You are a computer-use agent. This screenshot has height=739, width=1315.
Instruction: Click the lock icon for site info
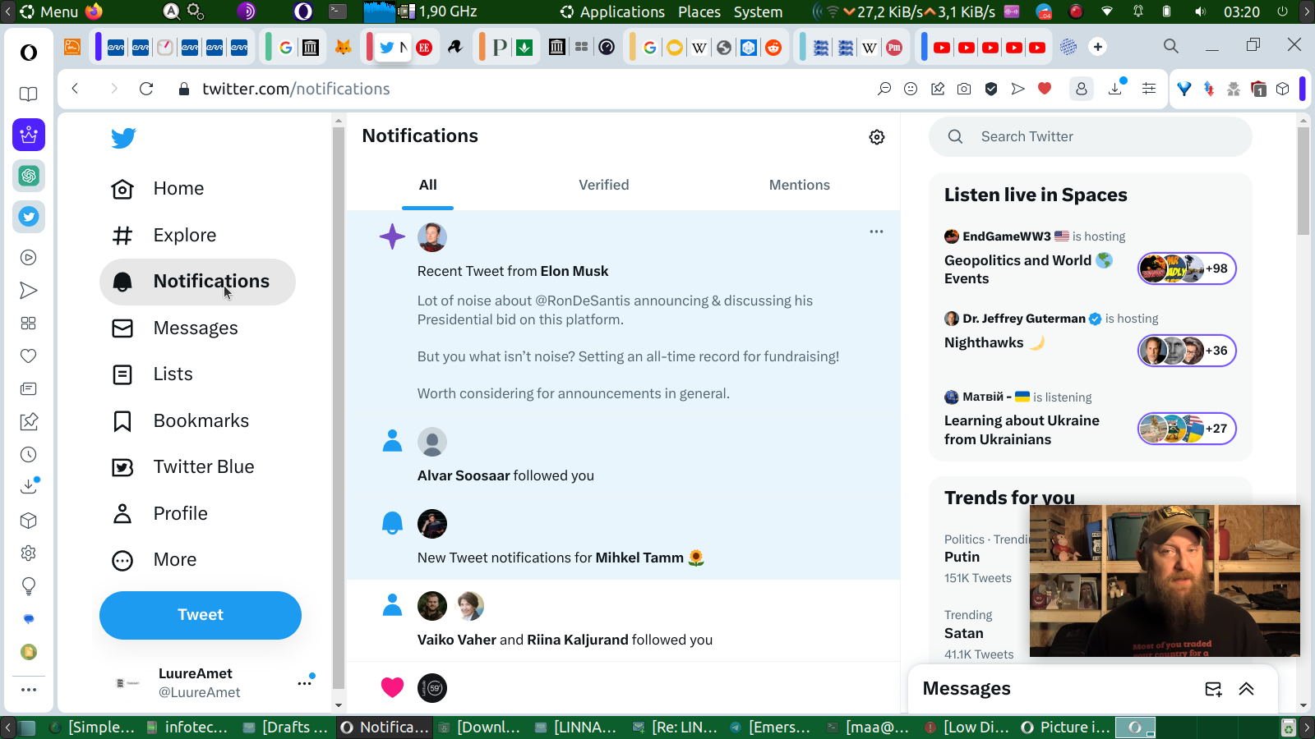click(184, 89)
